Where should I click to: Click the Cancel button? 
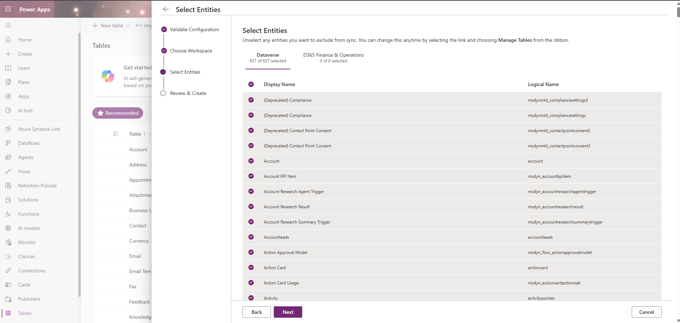(x=646, y=312)
